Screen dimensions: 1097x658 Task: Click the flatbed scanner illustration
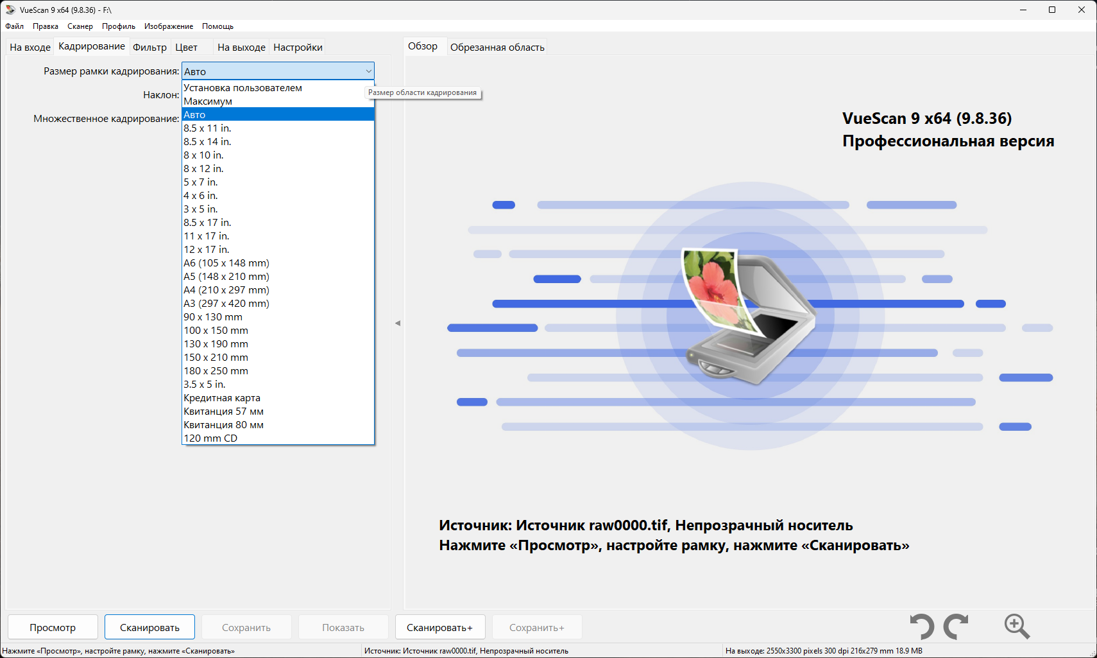[x=749, y=316]
